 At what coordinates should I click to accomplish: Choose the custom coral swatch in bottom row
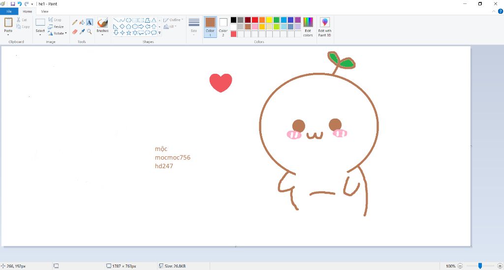point(234,34)
